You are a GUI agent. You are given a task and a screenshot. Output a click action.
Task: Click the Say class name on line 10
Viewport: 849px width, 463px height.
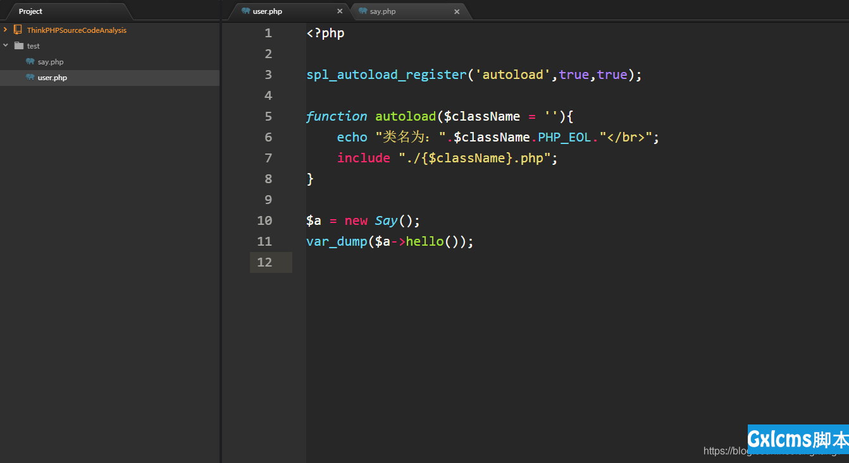pos(386,220)
